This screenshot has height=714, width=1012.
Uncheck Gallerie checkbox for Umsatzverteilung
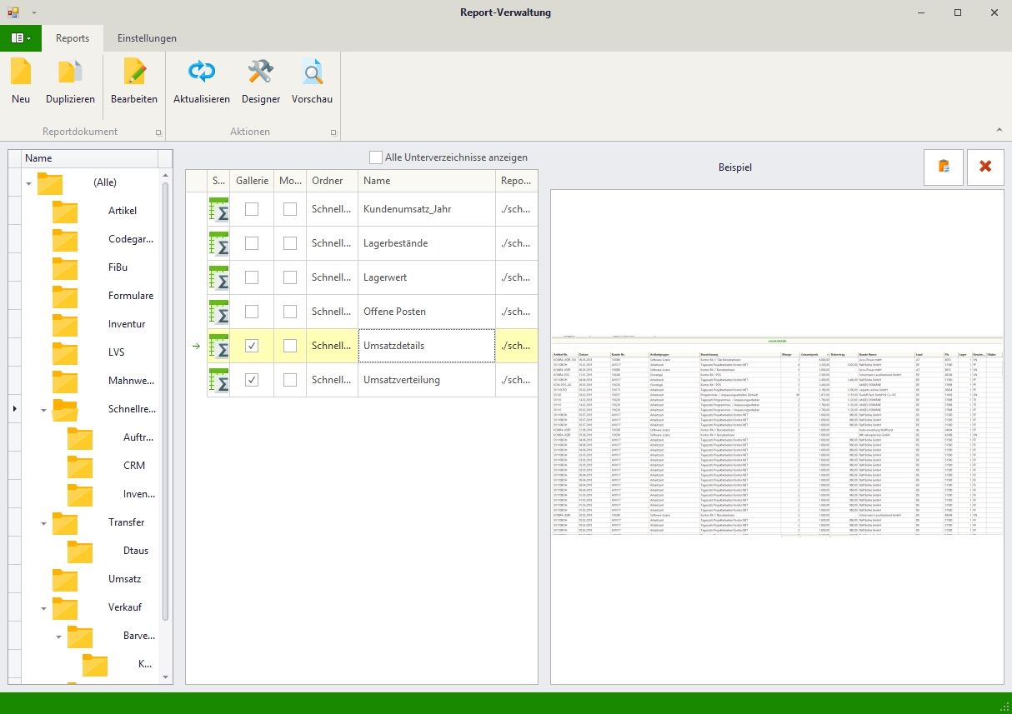[252, 380]
